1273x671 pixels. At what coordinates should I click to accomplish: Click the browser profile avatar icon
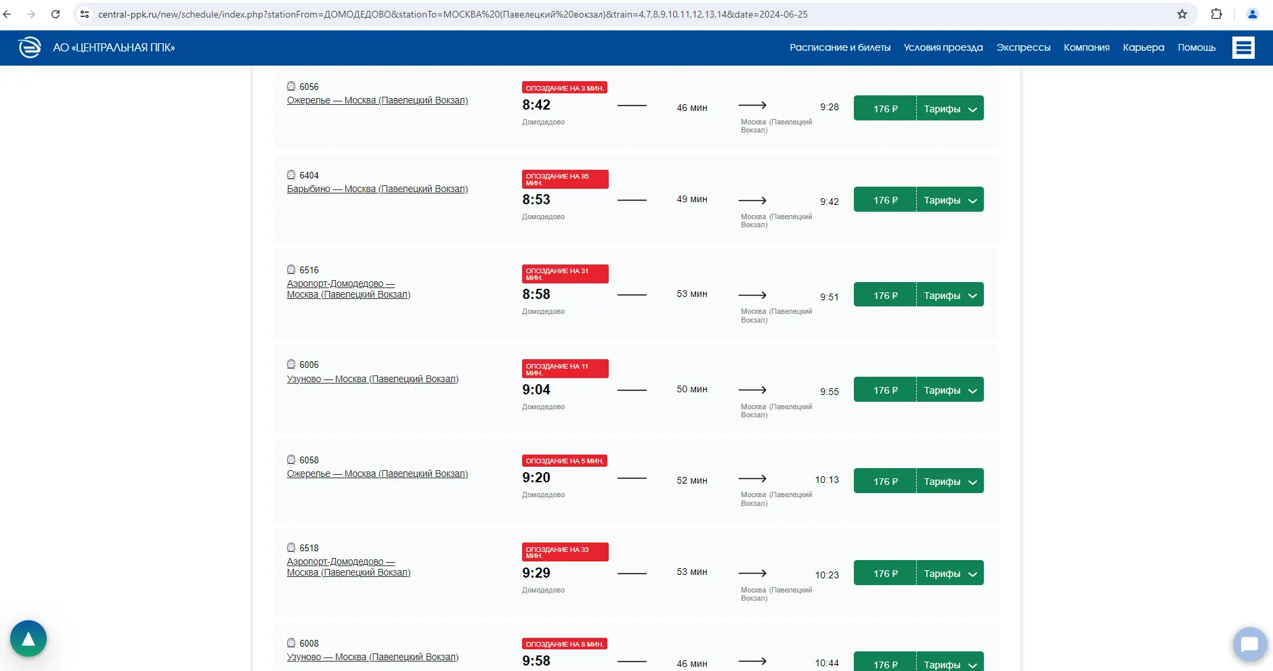pyautogui.click(x=1252, y=14)
